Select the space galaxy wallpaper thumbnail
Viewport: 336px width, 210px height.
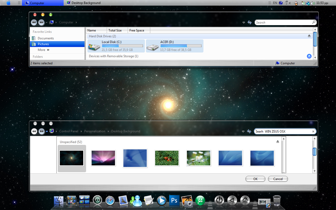point(71,158)
